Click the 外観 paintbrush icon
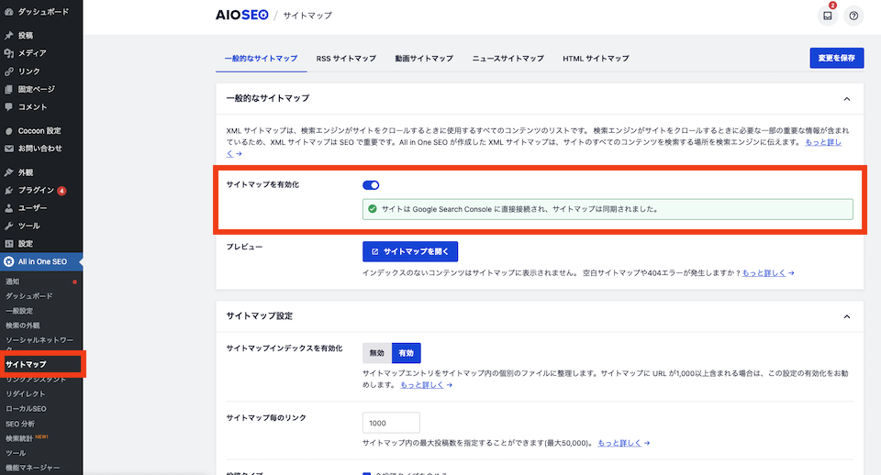The image size is (881, 475). pos(9,172)
